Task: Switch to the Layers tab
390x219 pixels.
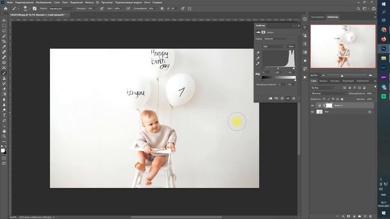Action: click(x=314, y=81)
